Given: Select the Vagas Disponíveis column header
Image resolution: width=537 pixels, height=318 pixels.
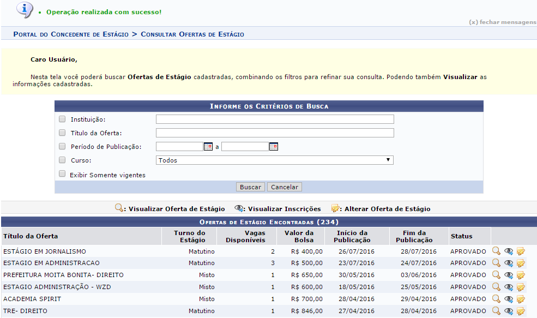Looking at the screenshot, I should pyautogui.click(x=245, y=236).
